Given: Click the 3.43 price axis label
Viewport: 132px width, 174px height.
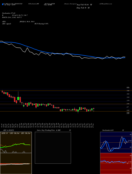Looking at the screenshot, I should point(128,97).
